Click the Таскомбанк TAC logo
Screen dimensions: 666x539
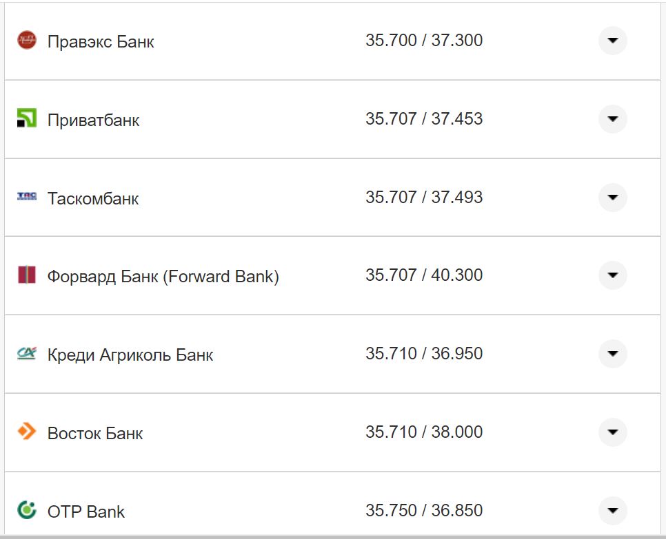(27, 198)
